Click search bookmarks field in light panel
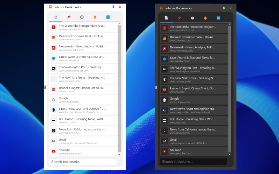 click(83, 161)
